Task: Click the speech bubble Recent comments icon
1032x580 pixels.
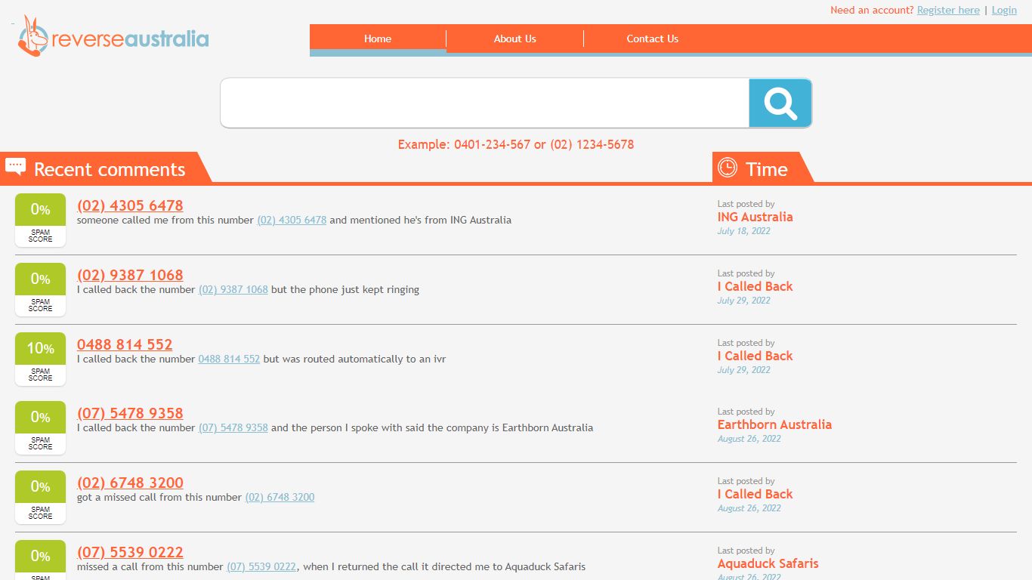Action: 16,167
